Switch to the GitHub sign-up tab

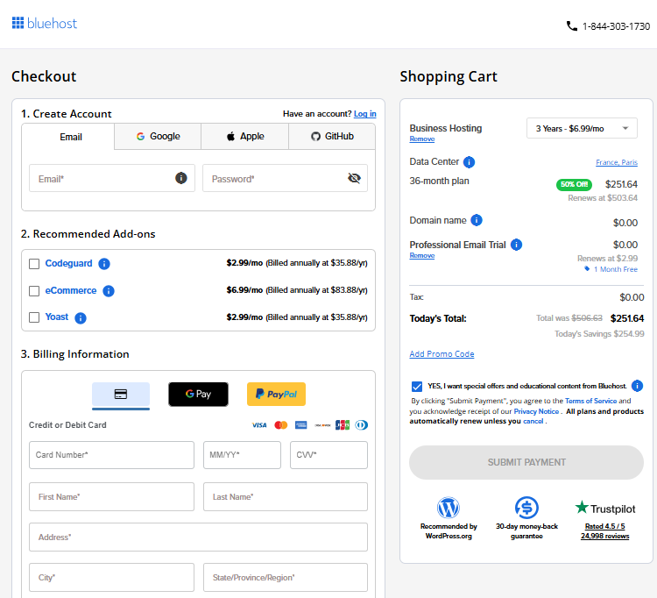point(332,136)
